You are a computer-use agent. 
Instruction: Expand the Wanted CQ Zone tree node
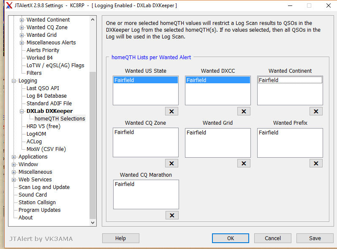pos(22,27)
